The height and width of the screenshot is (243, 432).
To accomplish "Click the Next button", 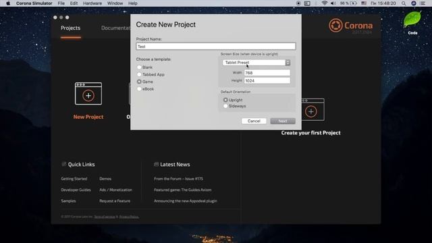I will coord(283,121).
